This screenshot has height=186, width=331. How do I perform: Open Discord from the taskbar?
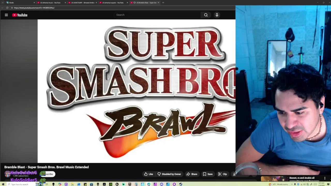tap(161, 184)
